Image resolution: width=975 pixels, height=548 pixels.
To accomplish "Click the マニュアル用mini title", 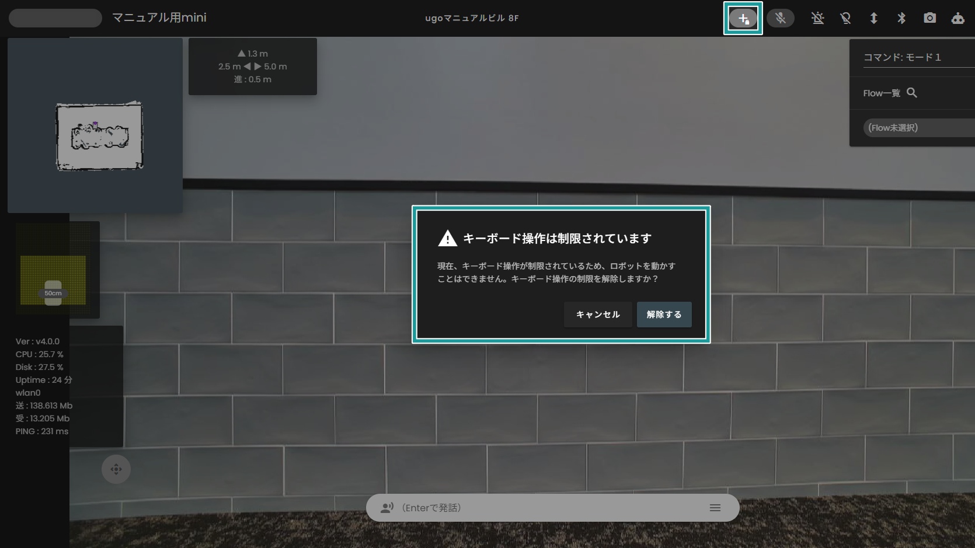I will click(159, 18).
